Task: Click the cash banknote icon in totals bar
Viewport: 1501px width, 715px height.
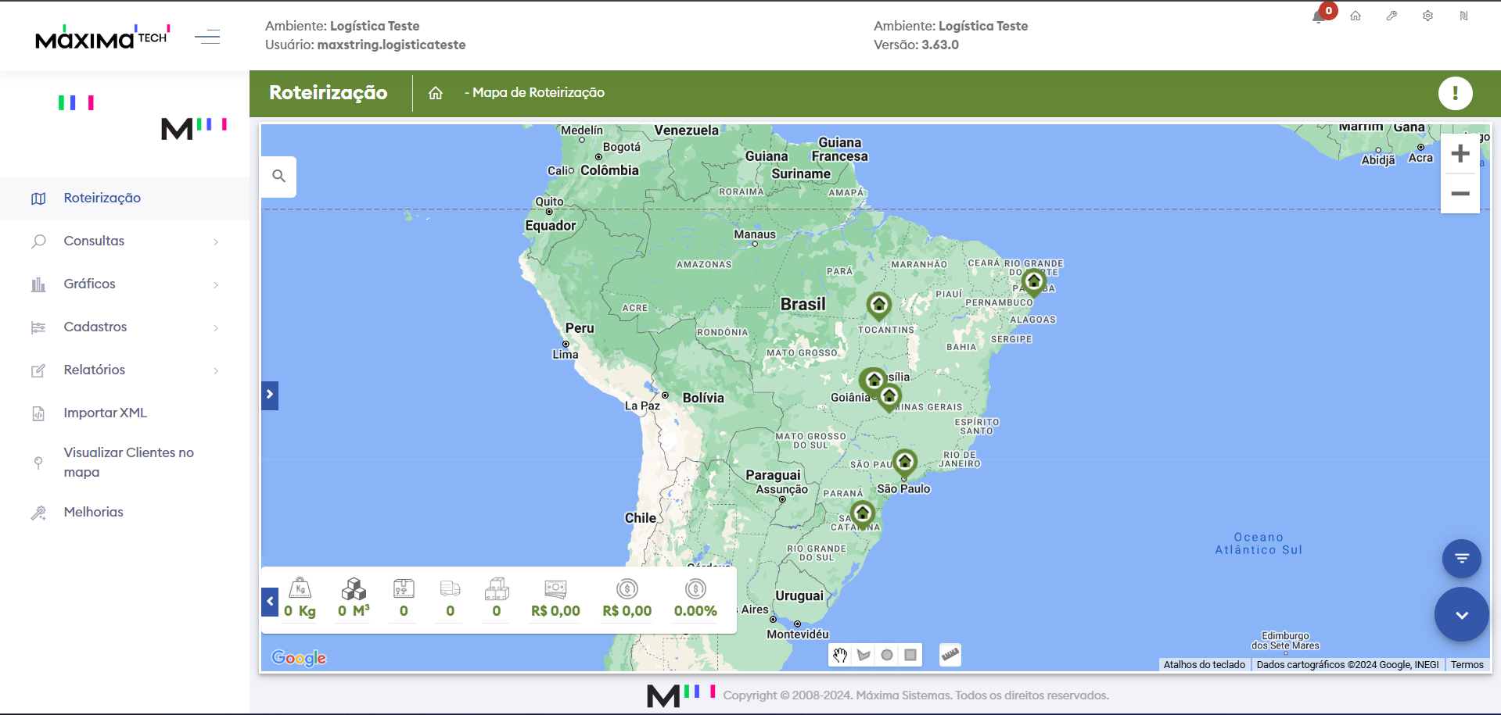Action: (x=555, y=588)
